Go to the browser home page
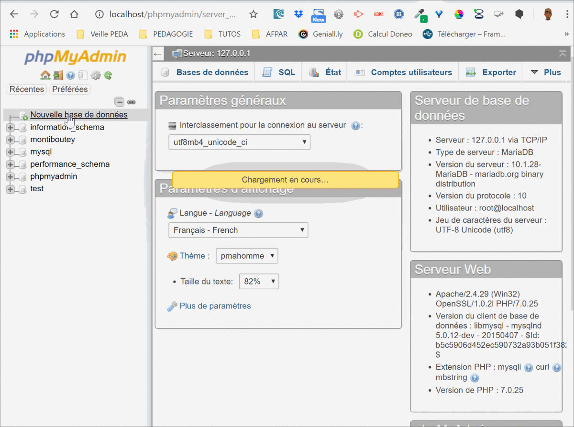 coord(74,14)
